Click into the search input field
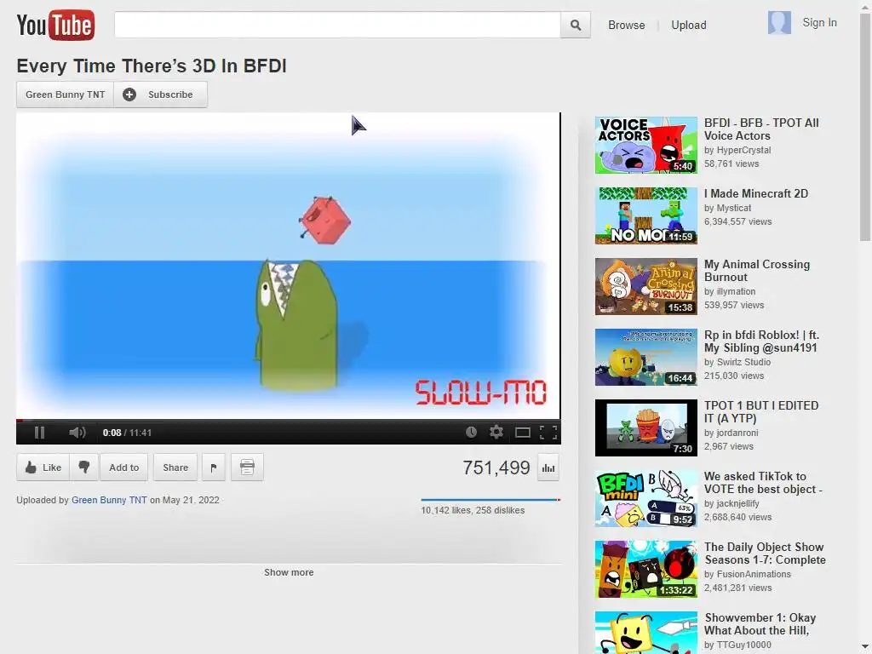The height and width of the screenshot is (654, 872). (337, 25)
